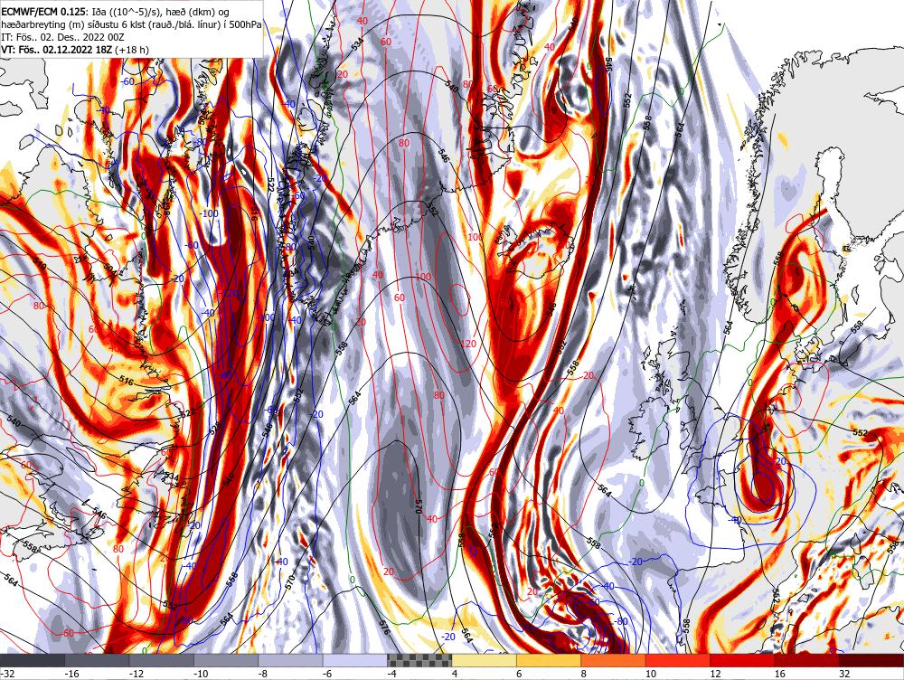Pick the red swatch between 12 and 16
Image resolution: width=904 pixels, height=680 pixels.
pyautogui.click(x=742, y=660)
